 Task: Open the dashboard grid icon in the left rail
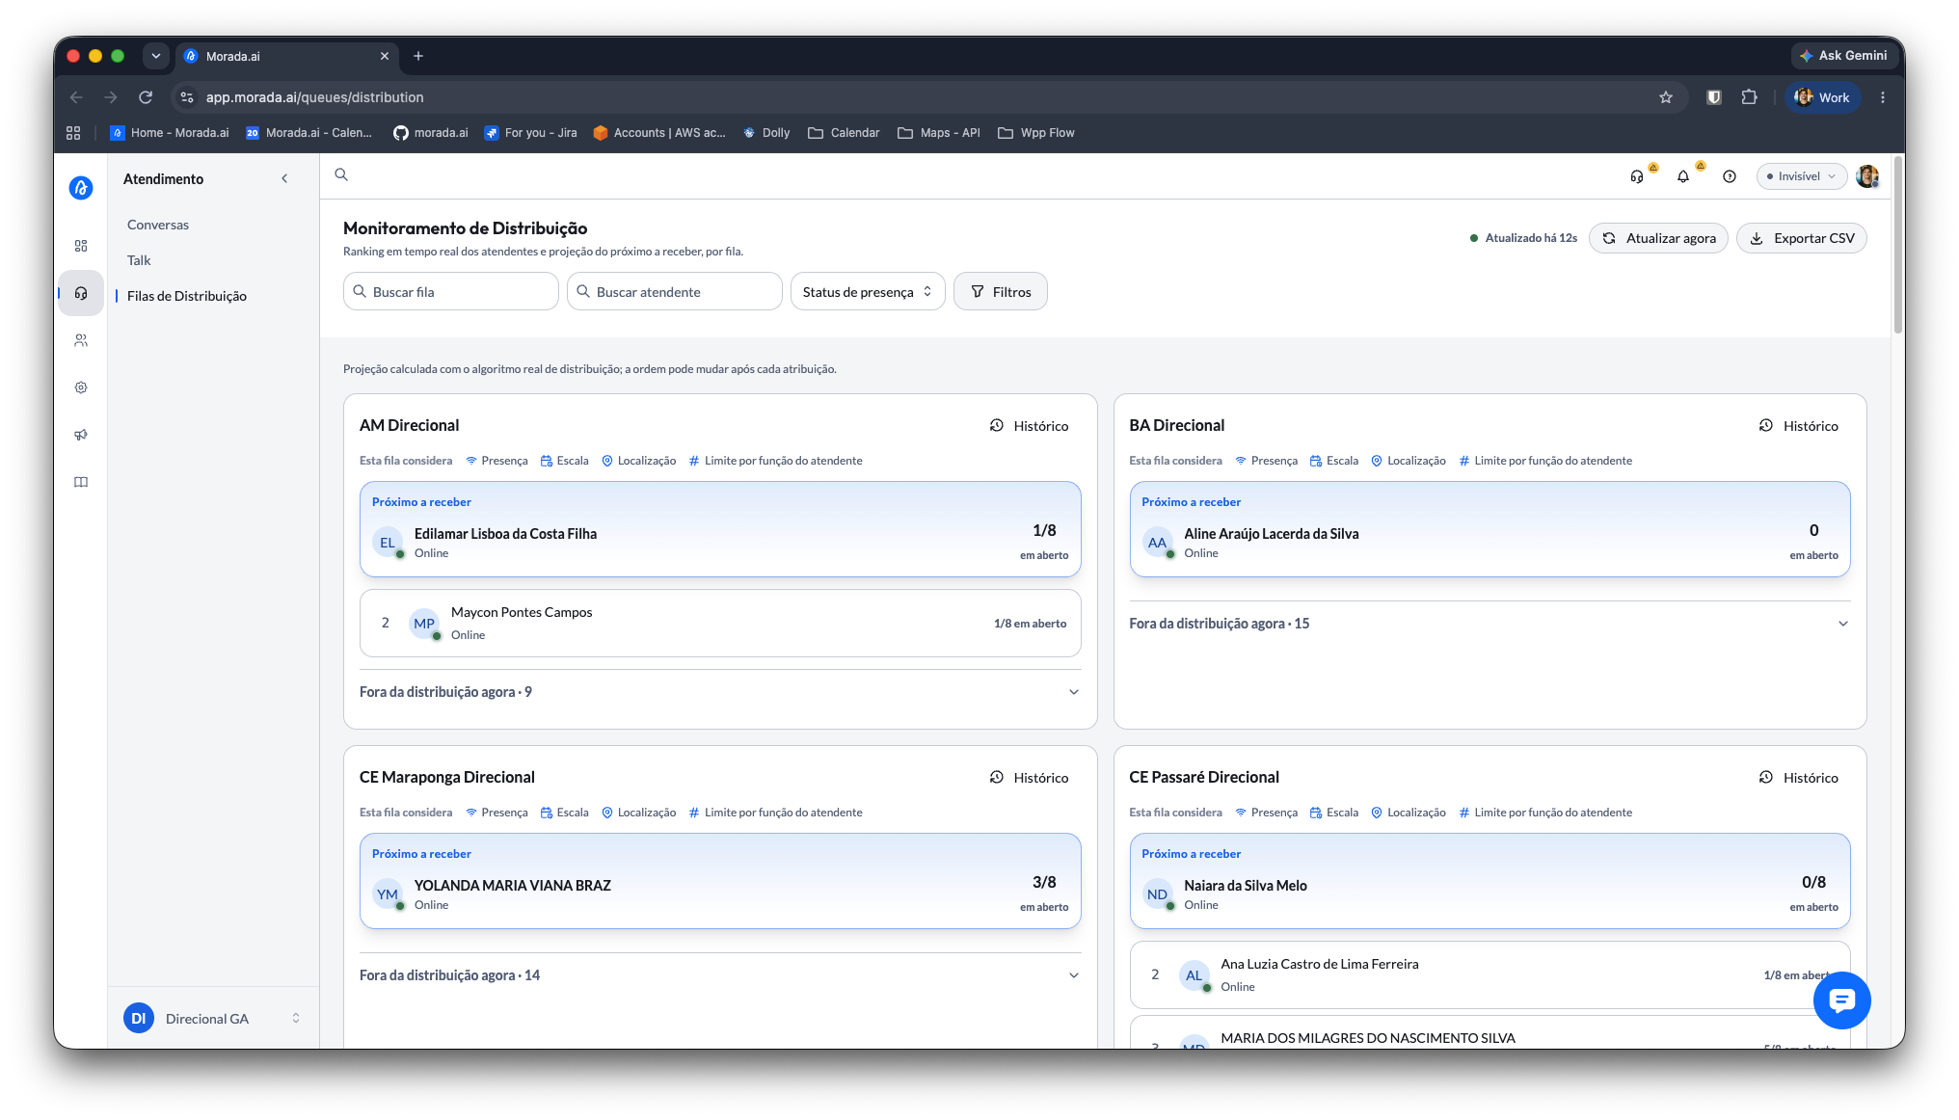[81, 246]
